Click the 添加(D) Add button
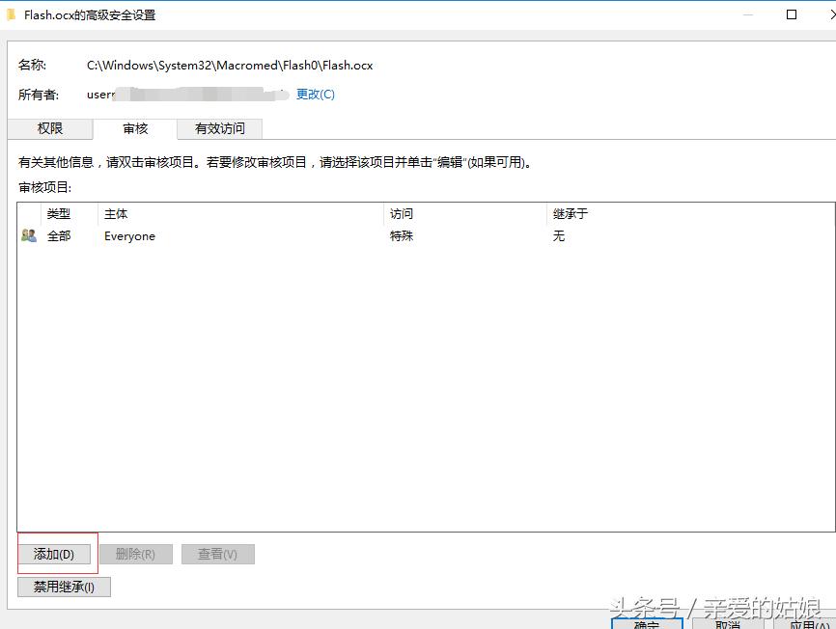 pyautogui.click(x=55, y=554)
